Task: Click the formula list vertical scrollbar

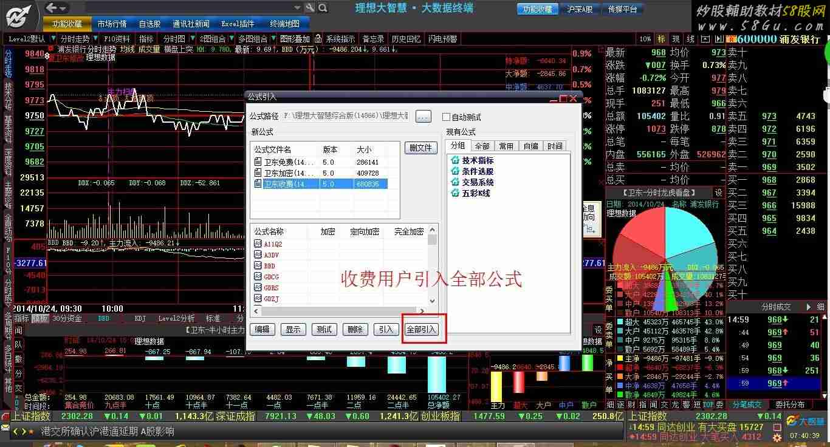Action: 432,265
